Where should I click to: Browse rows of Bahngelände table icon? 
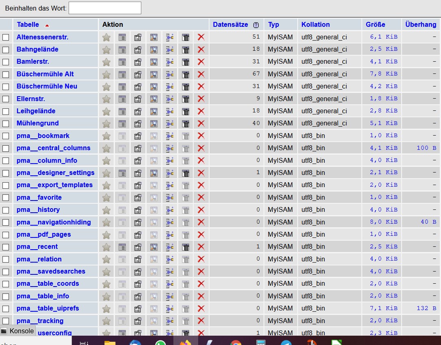click(122, 50)
